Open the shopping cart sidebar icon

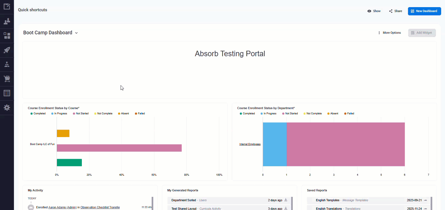pos(7,79)
